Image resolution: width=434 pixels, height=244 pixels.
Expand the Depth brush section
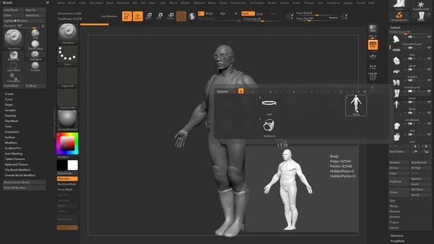point(9,105)
